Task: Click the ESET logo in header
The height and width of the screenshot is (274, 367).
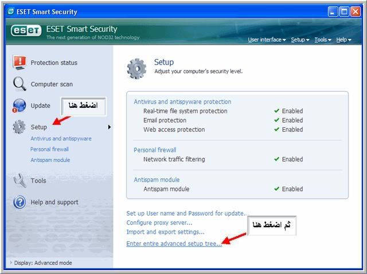Action: pyautogui.click(x=26, y=30)
